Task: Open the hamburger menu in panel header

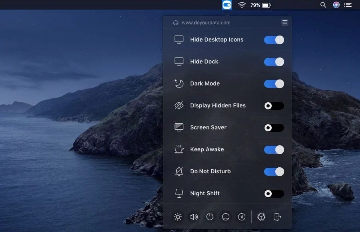Action: 284,22
